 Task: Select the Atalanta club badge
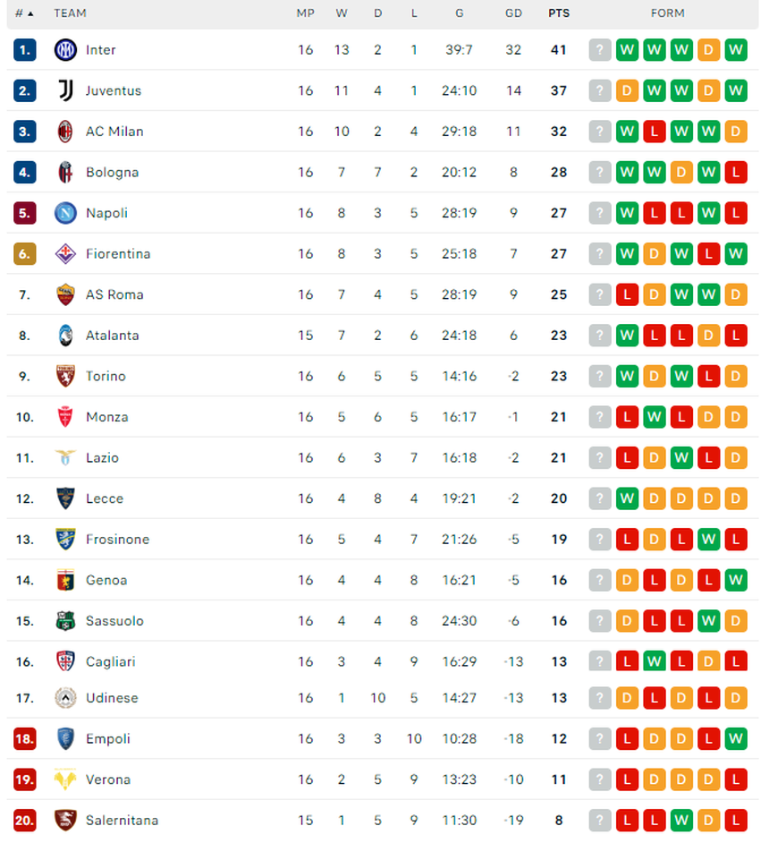[65, 335]
